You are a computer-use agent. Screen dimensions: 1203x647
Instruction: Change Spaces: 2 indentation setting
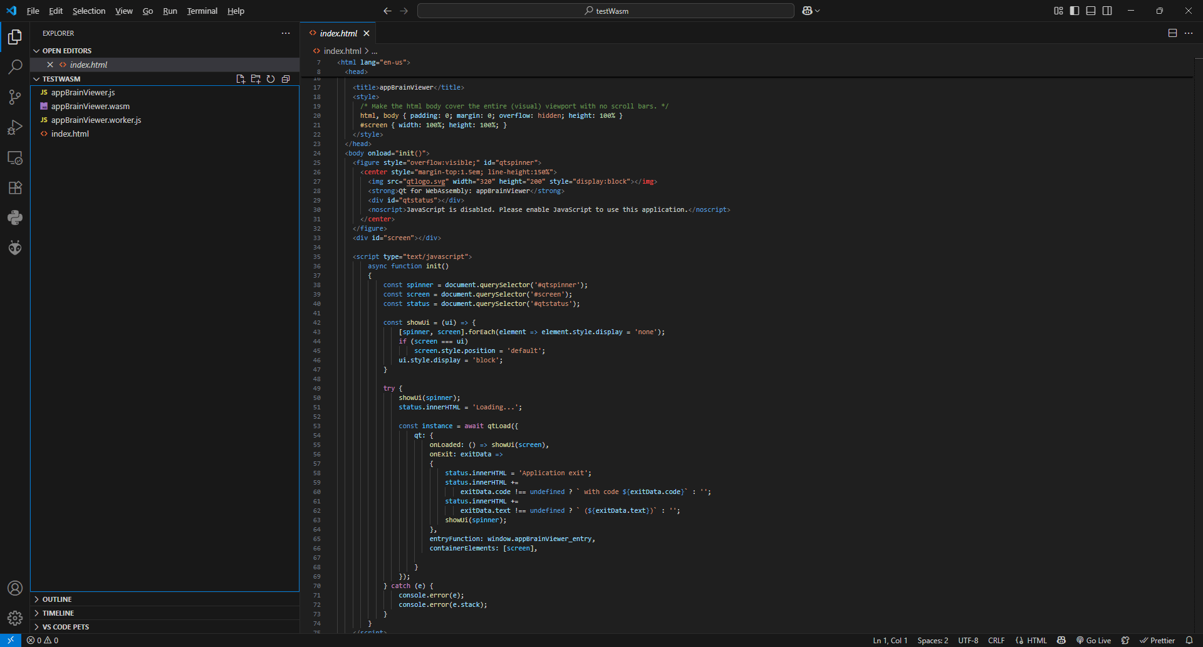(x=933, y=640)
